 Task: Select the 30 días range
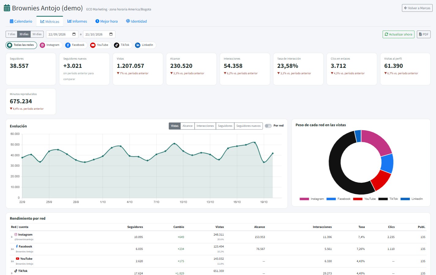(24, 34)
